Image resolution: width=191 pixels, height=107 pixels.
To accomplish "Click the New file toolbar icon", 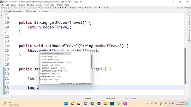I will (x=2, y=8).
